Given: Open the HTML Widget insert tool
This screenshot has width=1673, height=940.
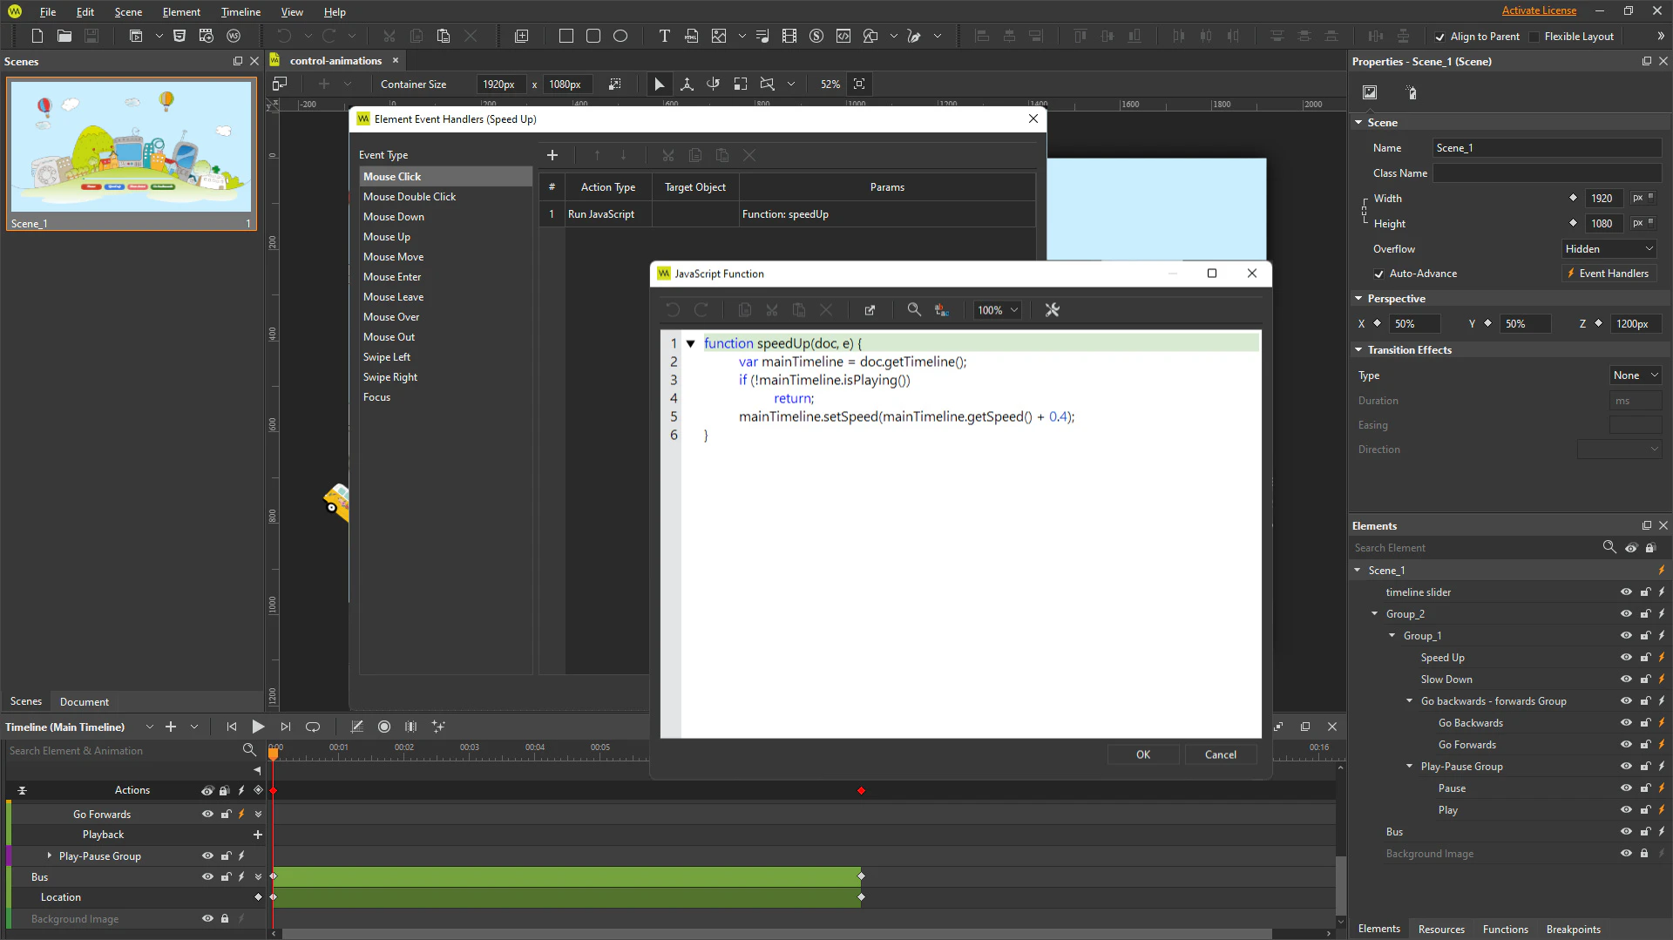Looking at the screenshot, I should (x=692, y=36).
